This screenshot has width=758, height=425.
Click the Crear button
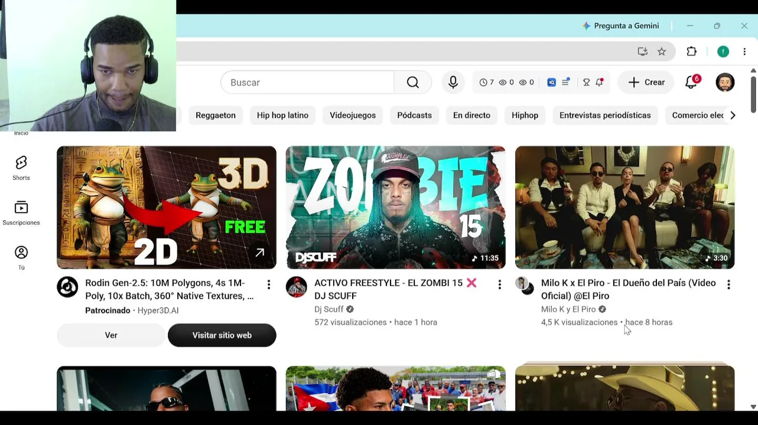pyautogui.click(x=646, y=83)
